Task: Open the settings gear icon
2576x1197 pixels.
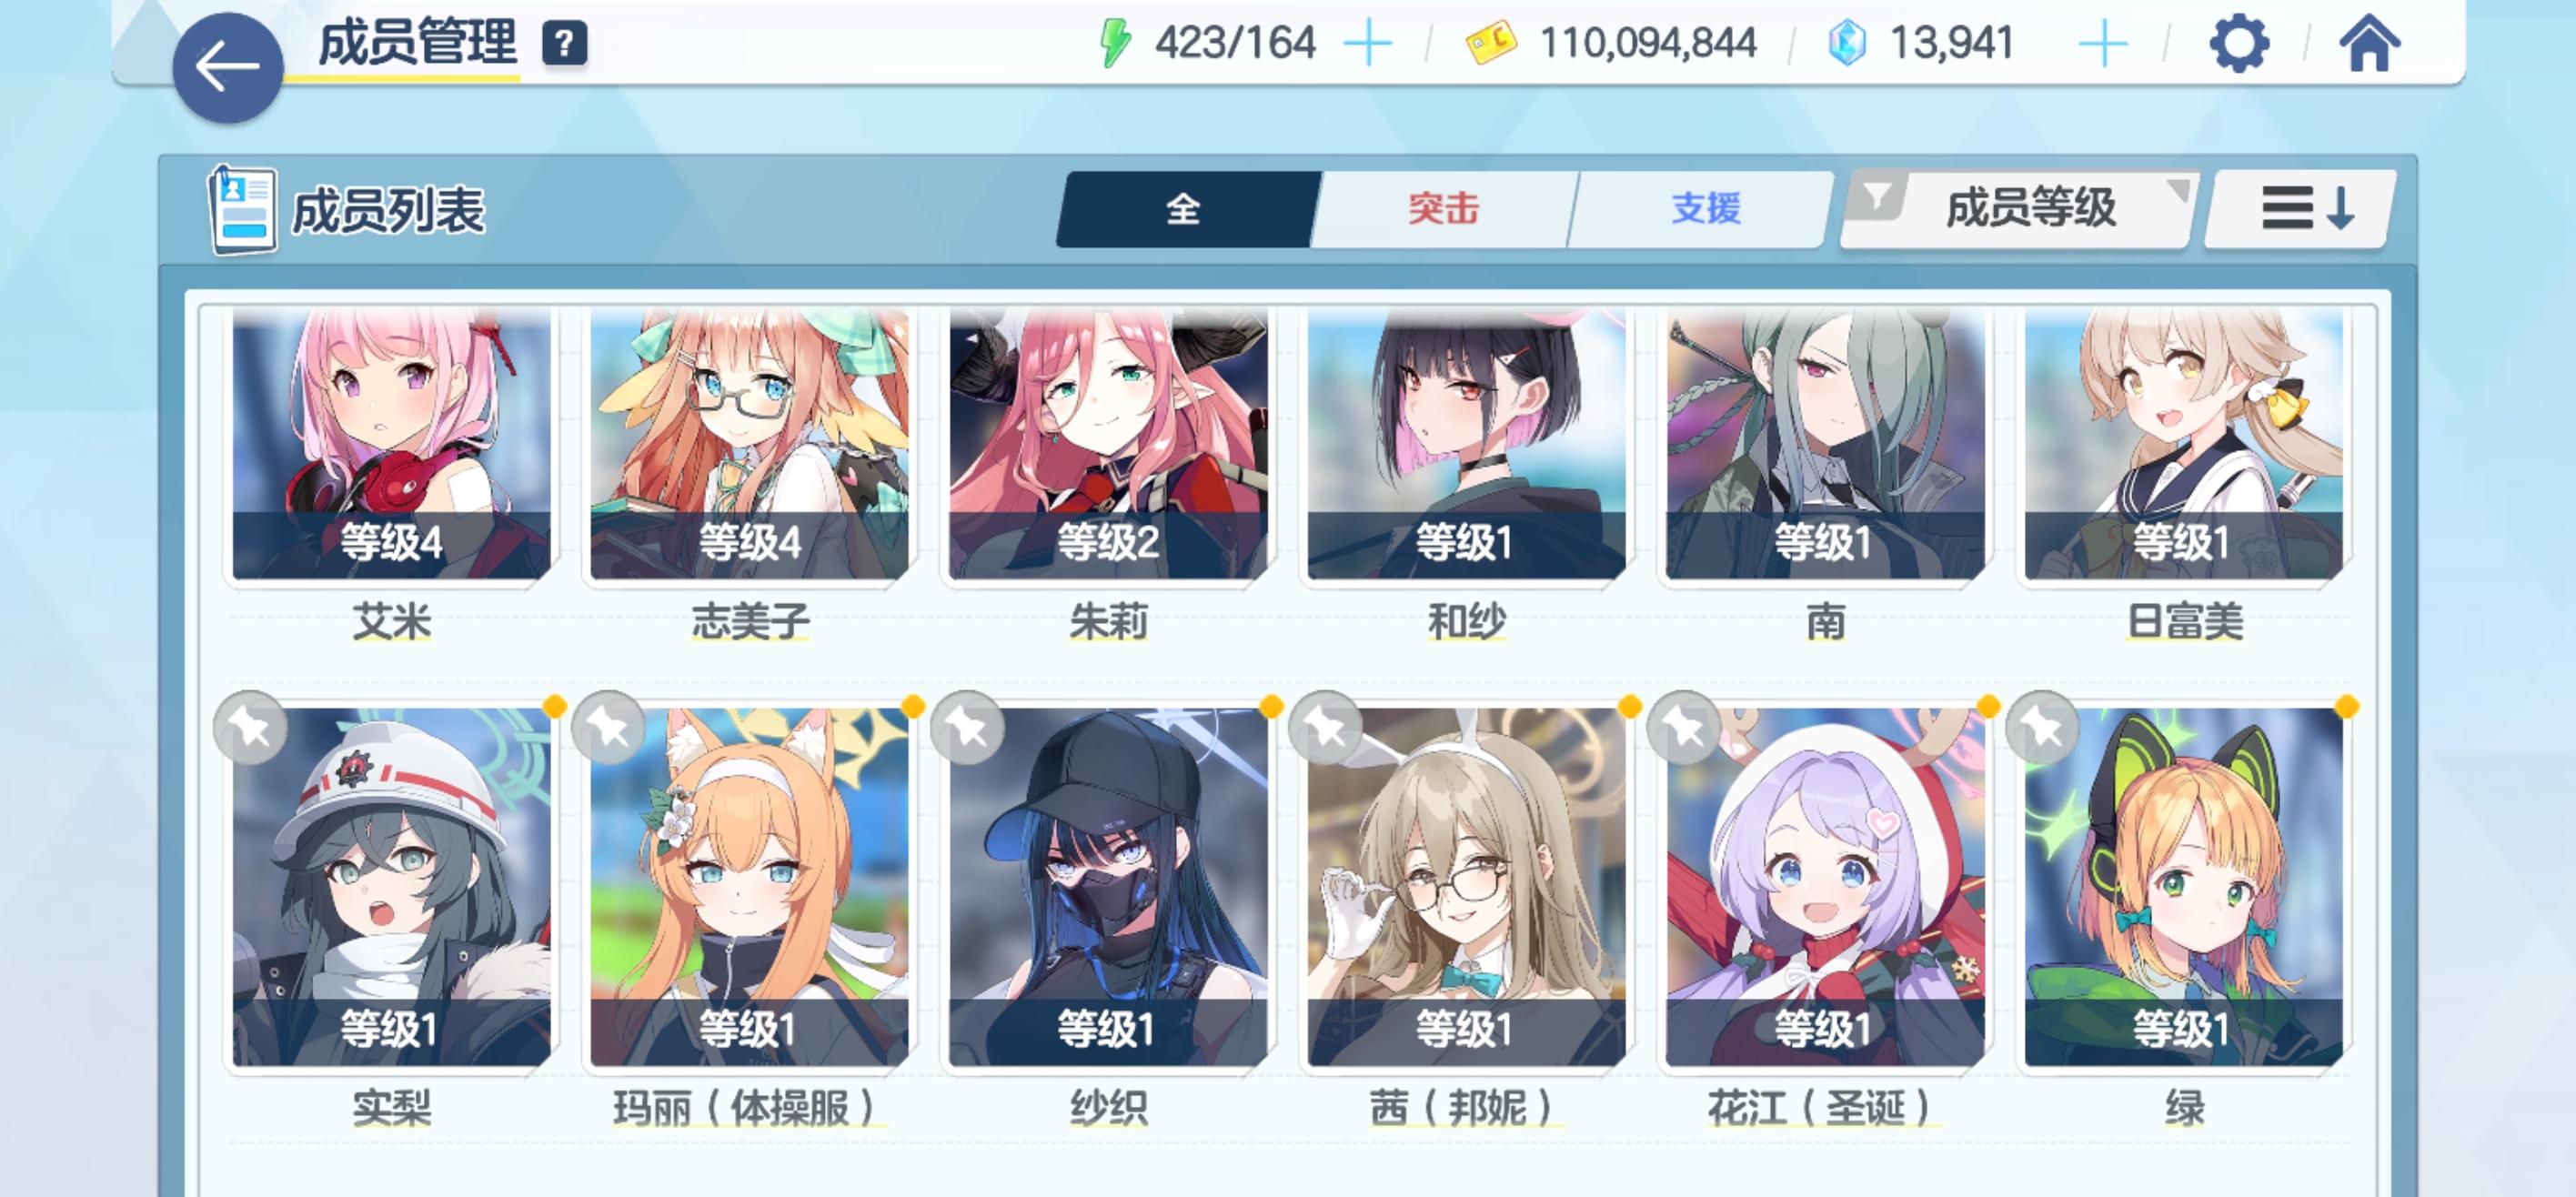Action: [x=2238, y=43]
